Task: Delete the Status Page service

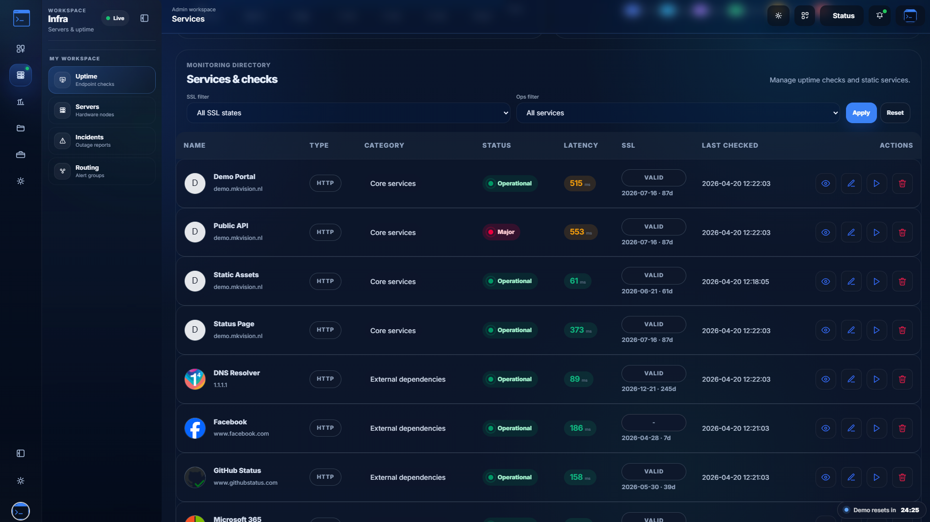Action: point(902,330)
